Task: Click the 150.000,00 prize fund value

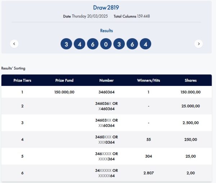Action: pos(64,92)
